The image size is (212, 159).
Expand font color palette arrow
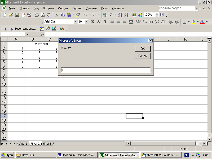tap(207, 22)
